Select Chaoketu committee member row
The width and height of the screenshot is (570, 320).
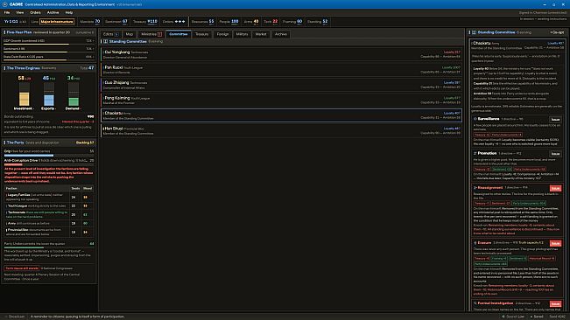coord(281,115)
